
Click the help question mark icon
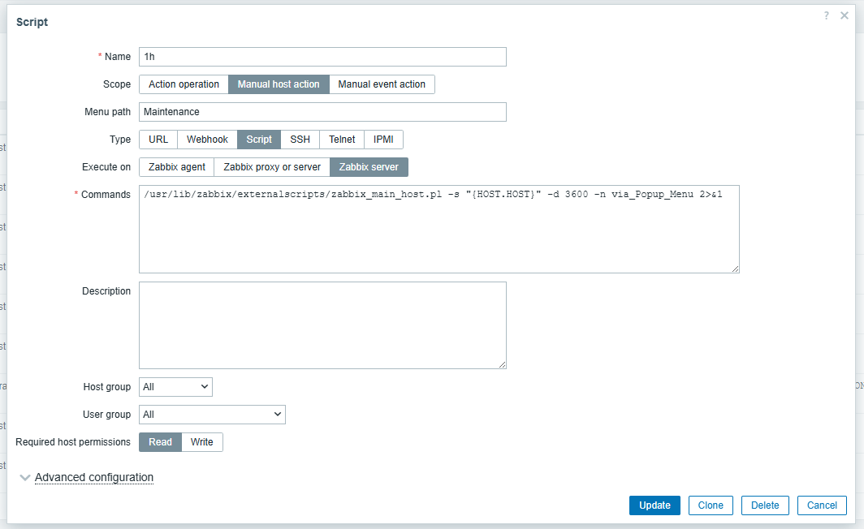pyautogui.click(x=827, y=15)
